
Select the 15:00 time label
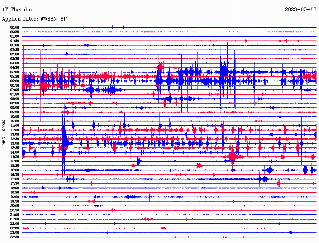click(15, 161)
